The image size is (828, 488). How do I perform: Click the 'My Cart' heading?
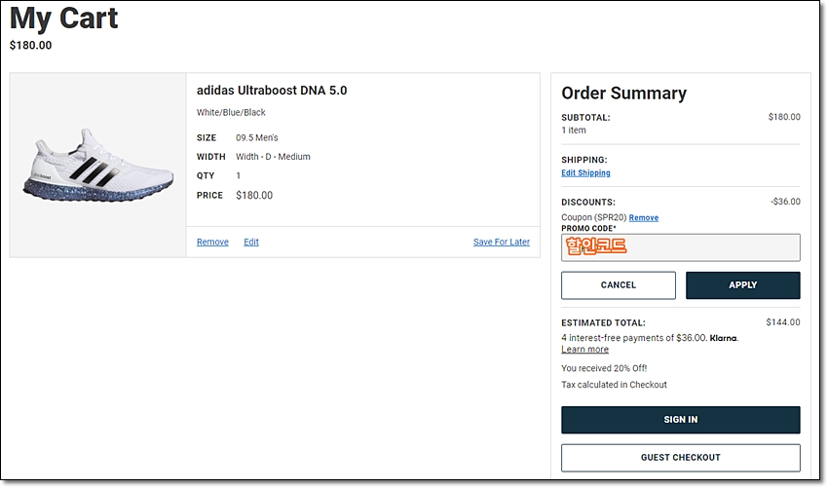pyautogui.click(x=64, y=19)
